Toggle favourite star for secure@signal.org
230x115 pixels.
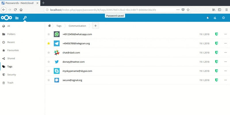click(x=49, y=80)
